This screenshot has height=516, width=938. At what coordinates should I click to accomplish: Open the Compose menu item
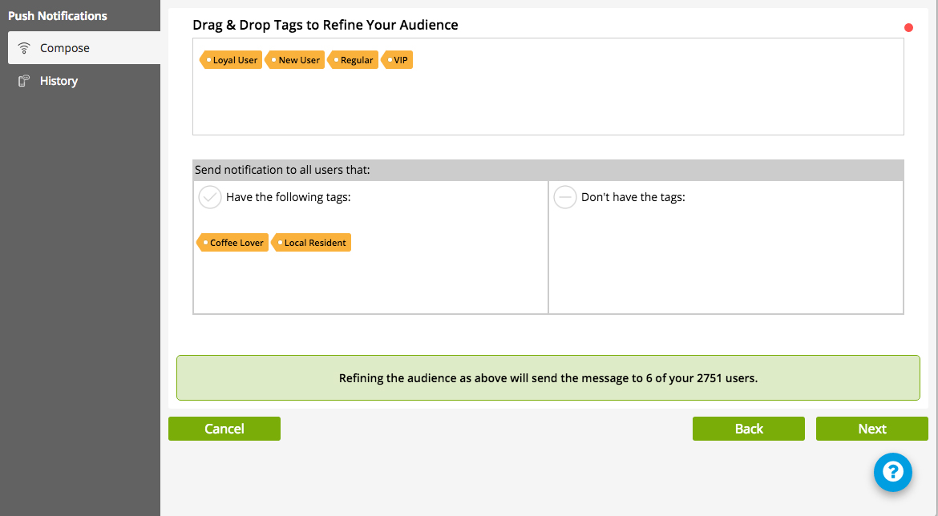click(x=65, y=48)
